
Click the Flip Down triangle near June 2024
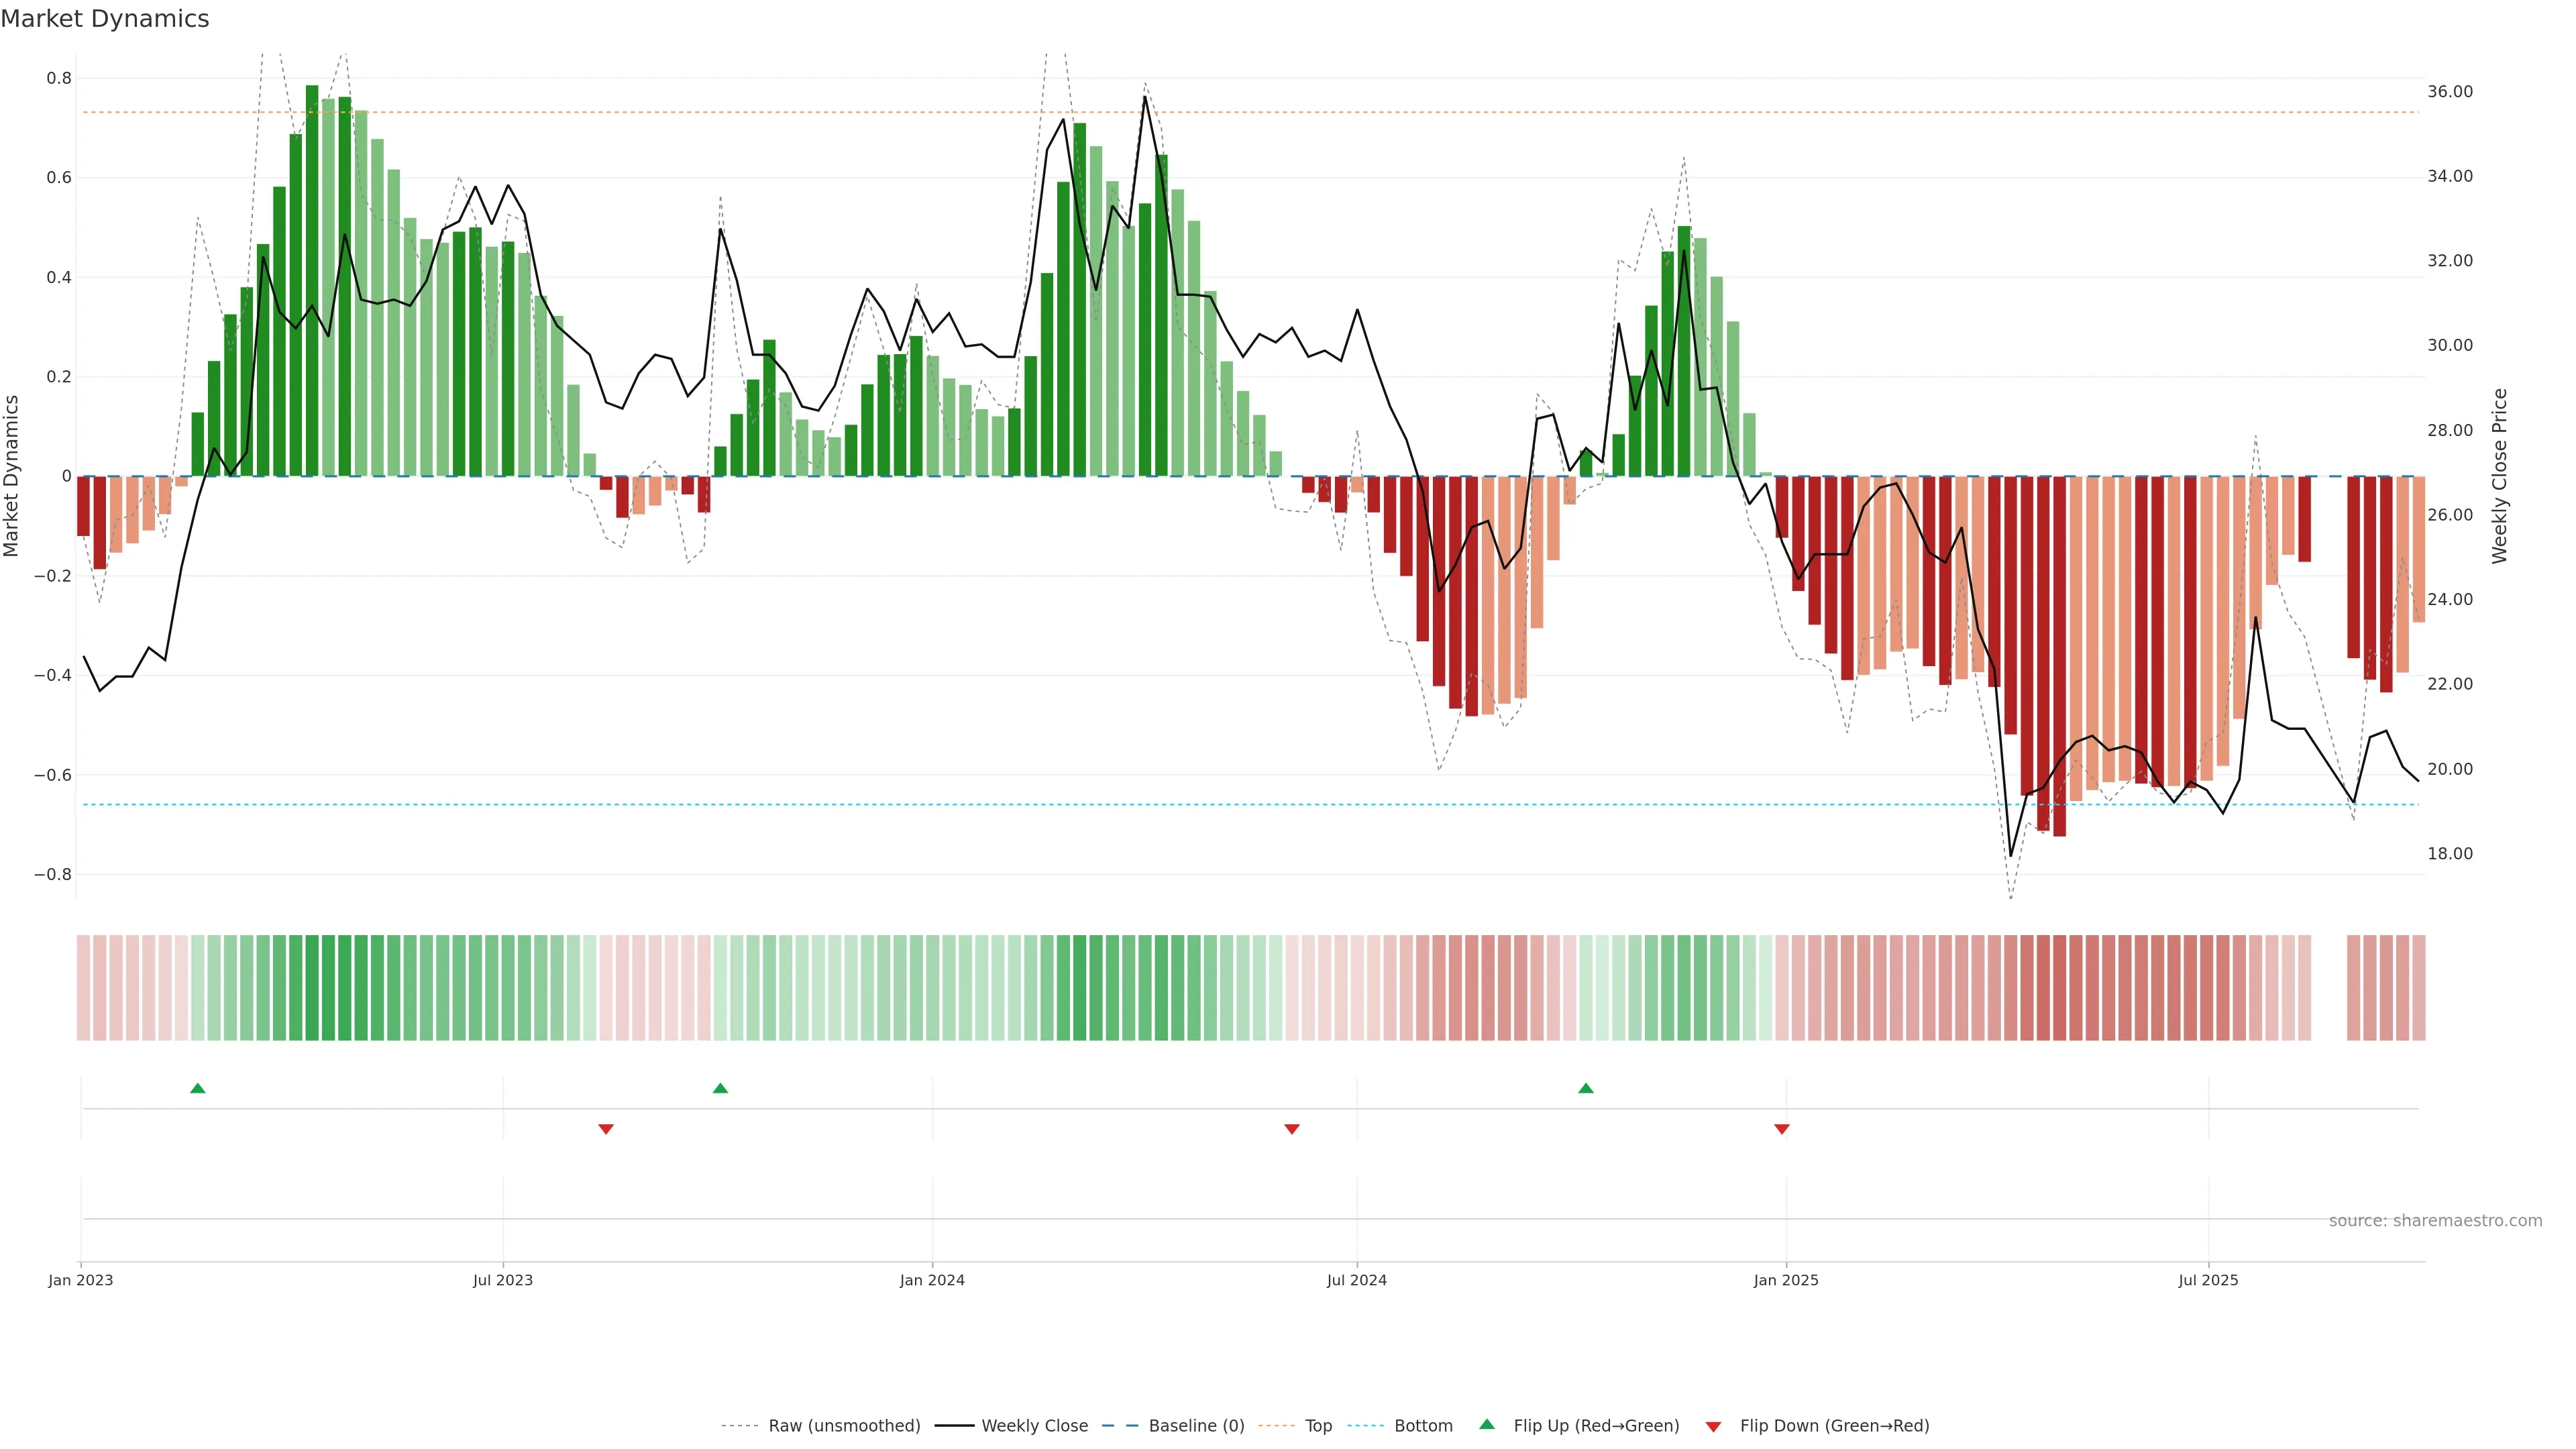pos(1292,1129)
